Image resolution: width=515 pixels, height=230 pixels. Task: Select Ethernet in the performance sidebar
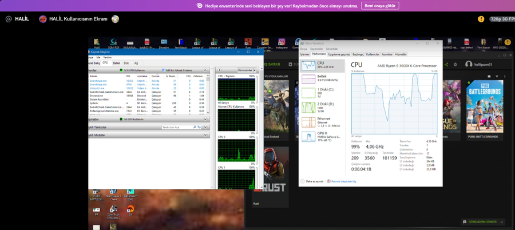coord(322,122)
